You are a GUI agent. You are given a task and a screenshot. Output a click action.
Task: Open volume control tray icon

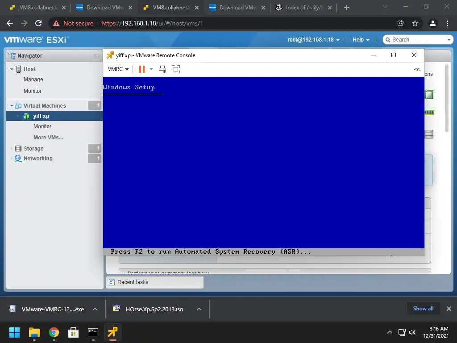pyautogui.click(x=412, y=332)
